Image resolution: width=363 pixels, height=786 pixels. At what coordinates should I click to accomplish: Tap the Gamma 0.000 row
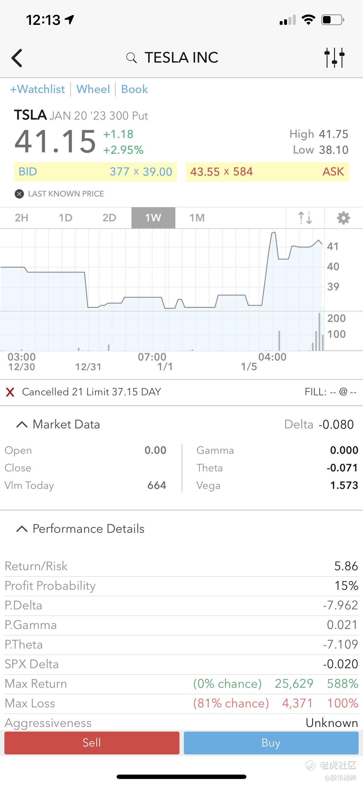277,450
